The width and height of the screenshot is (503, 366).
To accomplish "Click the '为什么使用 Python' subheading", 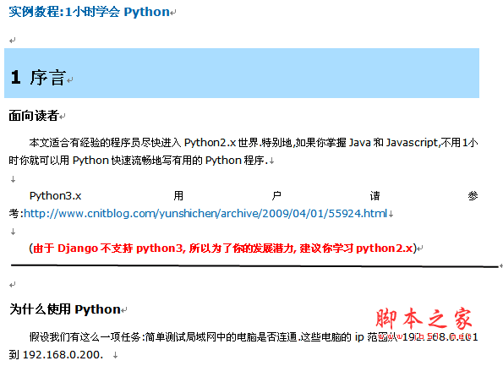I will tap(65, 309).
